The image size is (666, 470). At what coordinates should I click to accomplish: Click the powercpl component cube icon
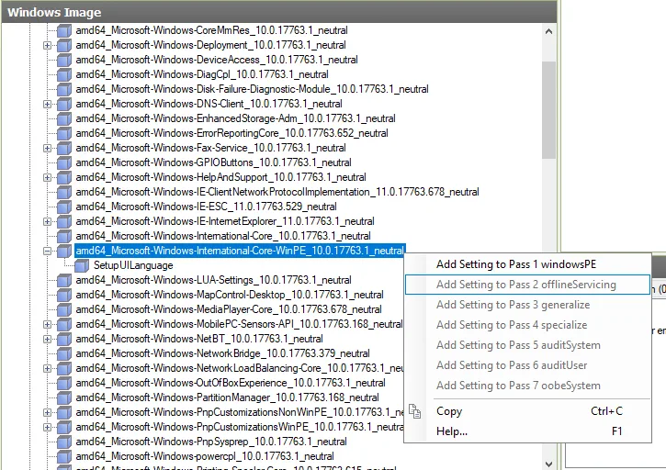(x=64, y=456)
